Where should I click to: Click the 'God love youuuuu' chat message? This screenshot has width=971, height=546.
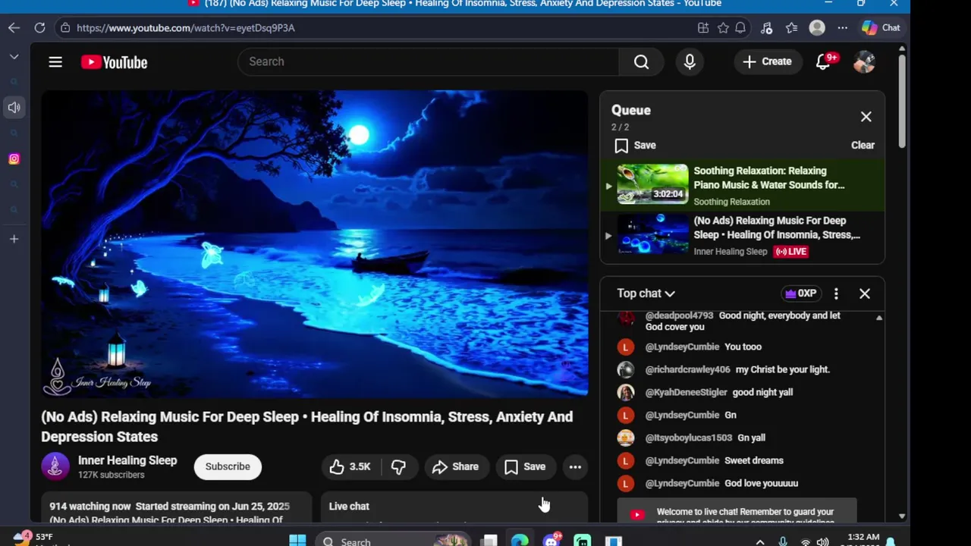tap(761, 483)
